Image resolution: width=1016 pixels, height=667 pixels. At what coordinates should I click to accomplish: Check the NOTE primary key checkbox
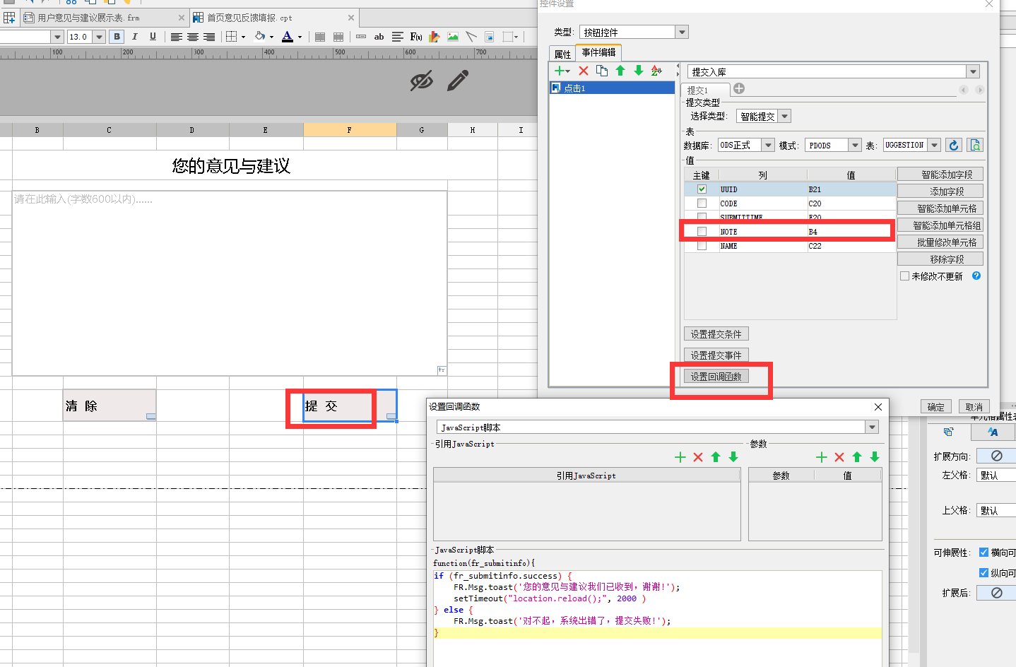[x=702, y=232]
